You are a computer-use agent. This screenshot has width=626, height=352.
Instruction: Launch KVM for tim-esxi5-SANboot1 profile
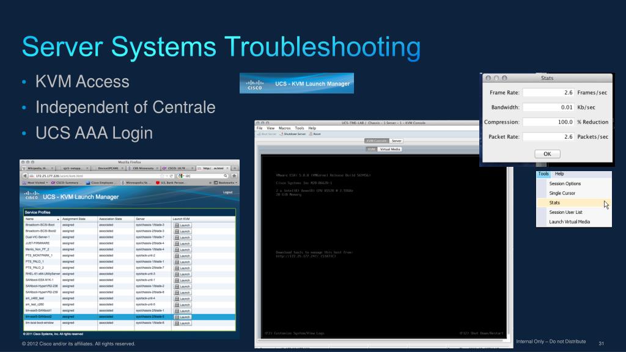[x=182, y=310]
